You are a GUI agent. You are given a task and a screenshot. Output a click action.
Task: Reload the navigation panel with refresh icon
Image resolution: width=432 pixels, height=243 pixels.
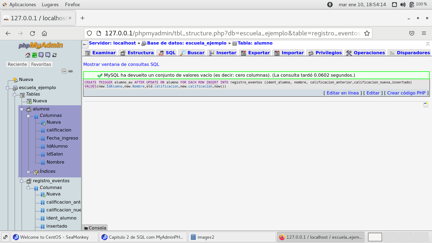click(55, 55)
